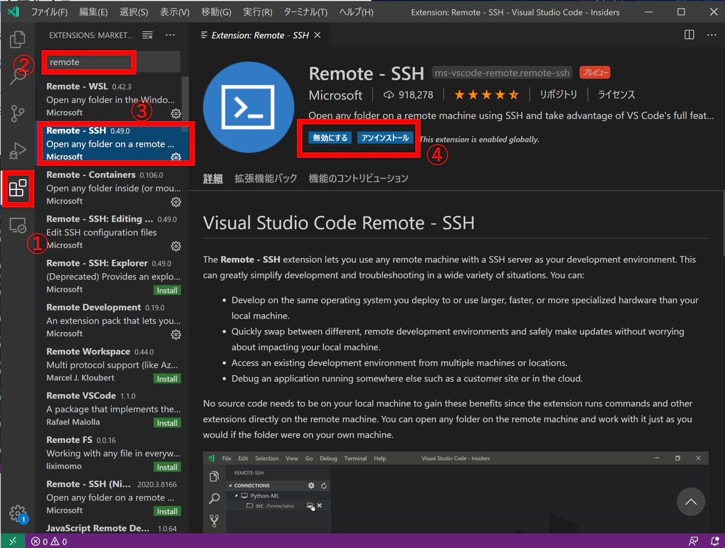Viewport: 725px width, 548px height.
Task: Open the 編集(E) menu
Action: tap(93, 12)
